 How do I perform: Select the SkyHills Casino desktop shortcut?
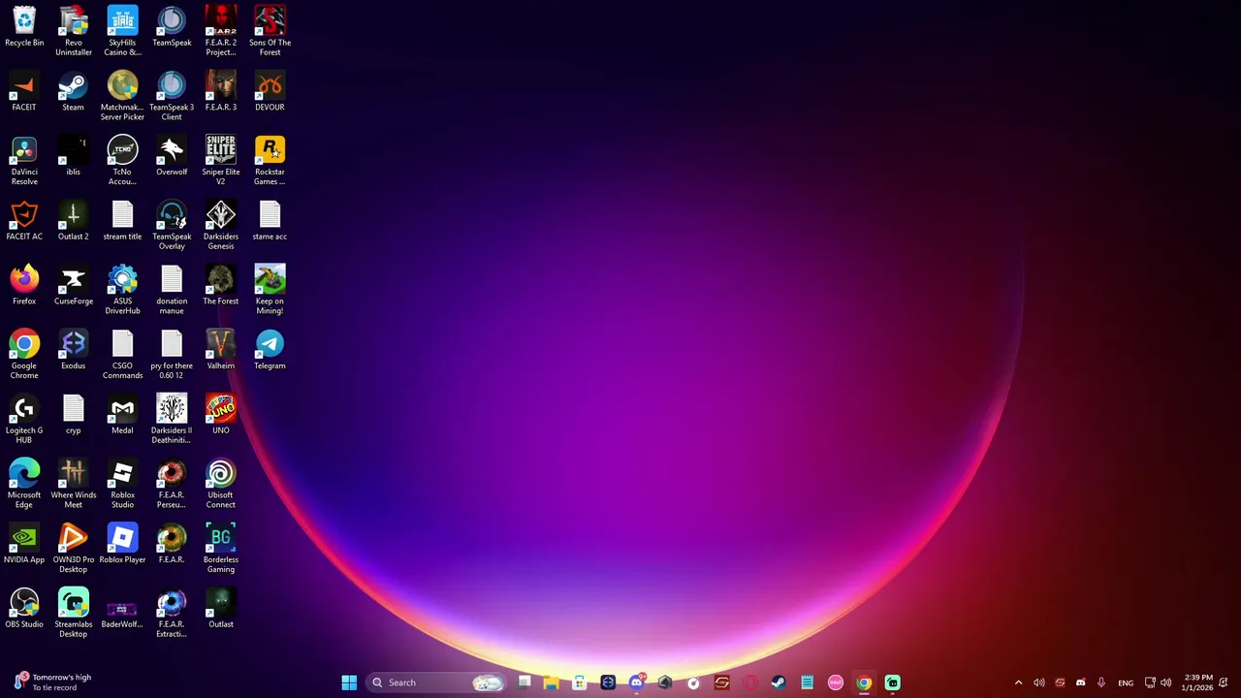(122, 31)
